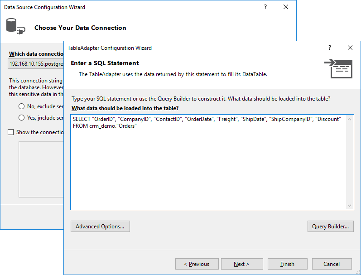Select the "No, exclude" sensitive data option
The width and height of the screenshot is (361, 275).
pos(22,106)
